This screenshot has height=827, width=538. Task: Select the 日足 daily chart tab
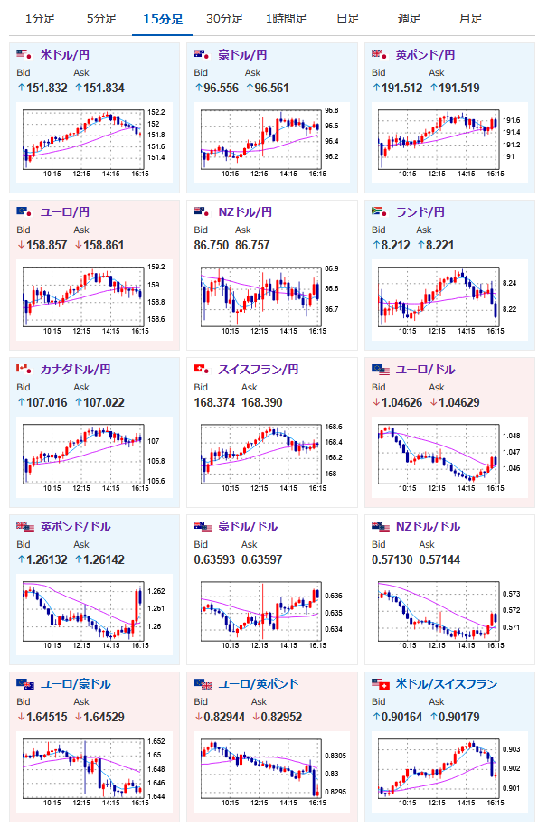pyautogui.click(x=347, y=19)
